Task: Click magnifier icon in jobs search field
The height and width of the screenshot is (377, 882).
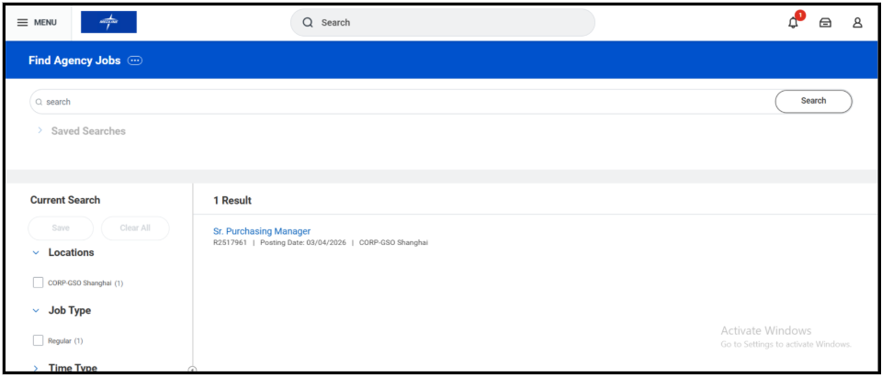Action: 39,102
